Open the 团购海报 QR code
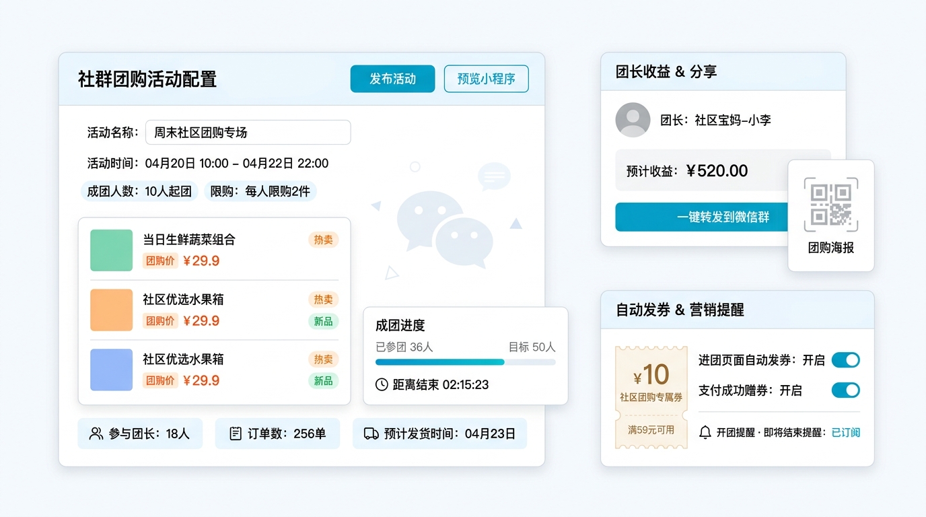 [830, 205]
